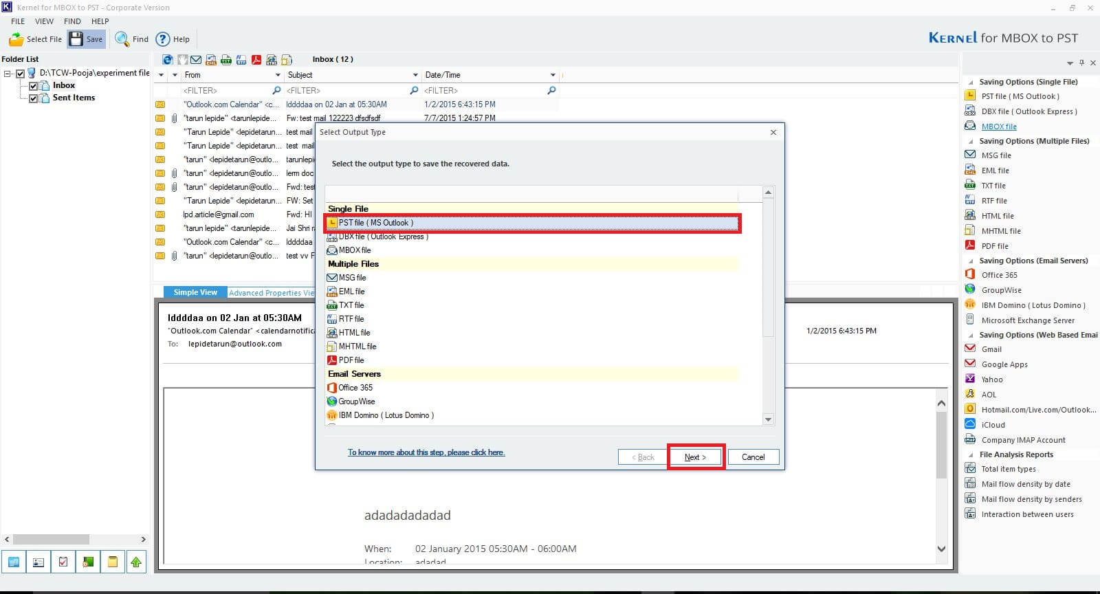Viewport: 1100px width, 594px height.
Task: Click the green up arrow icon at bottom left
Action: point(136,562)
